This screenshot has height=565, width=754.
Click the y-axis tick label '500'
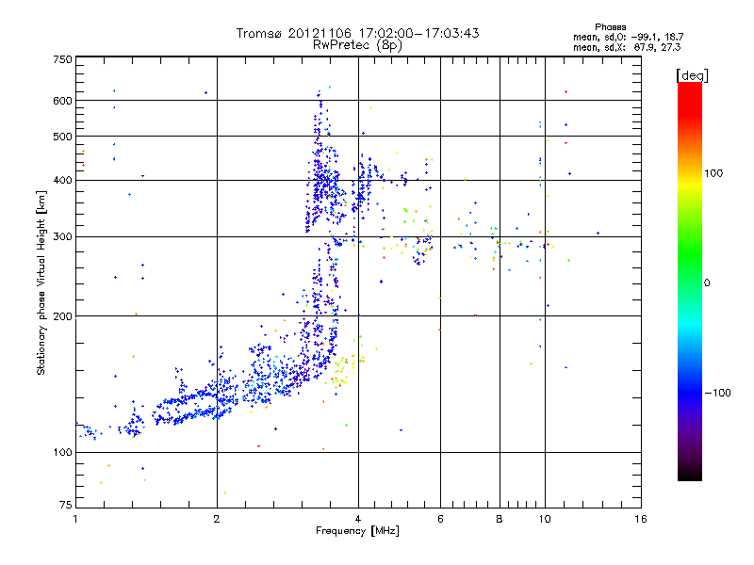pos(62,137)
